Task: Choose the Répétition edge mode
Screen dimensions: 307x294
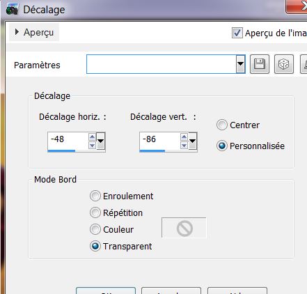Action: coord(95,212)
